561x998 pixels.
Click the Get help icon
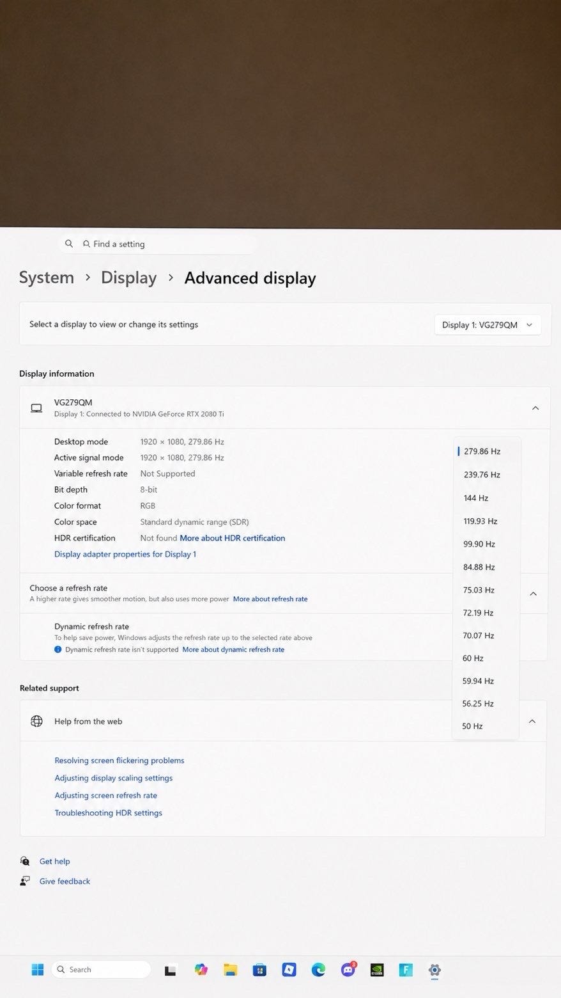(x=25, y=861)
